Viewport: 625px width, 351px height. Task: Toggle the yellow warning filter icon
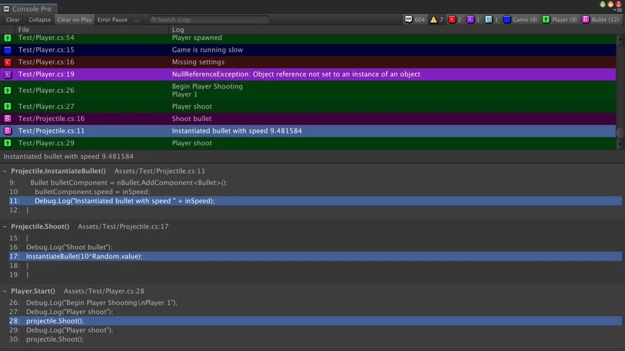click(437, 19)
